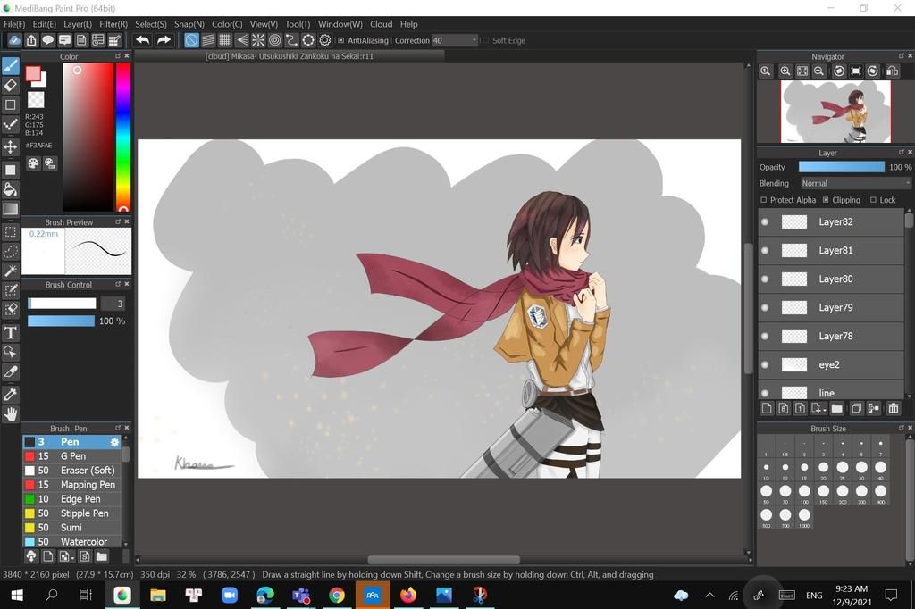Click the canvas horizontal scrollbar

point(443,559)
